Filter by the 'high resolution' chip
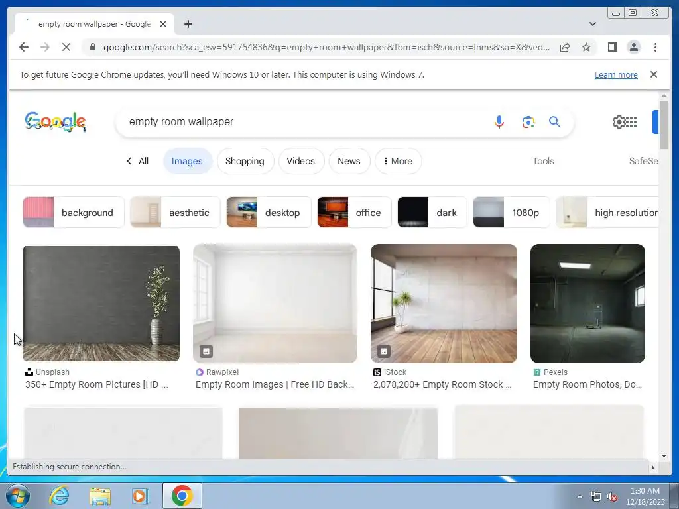This screenshot has height=509, width=679. pyautogui.click(x=607, y=212)
